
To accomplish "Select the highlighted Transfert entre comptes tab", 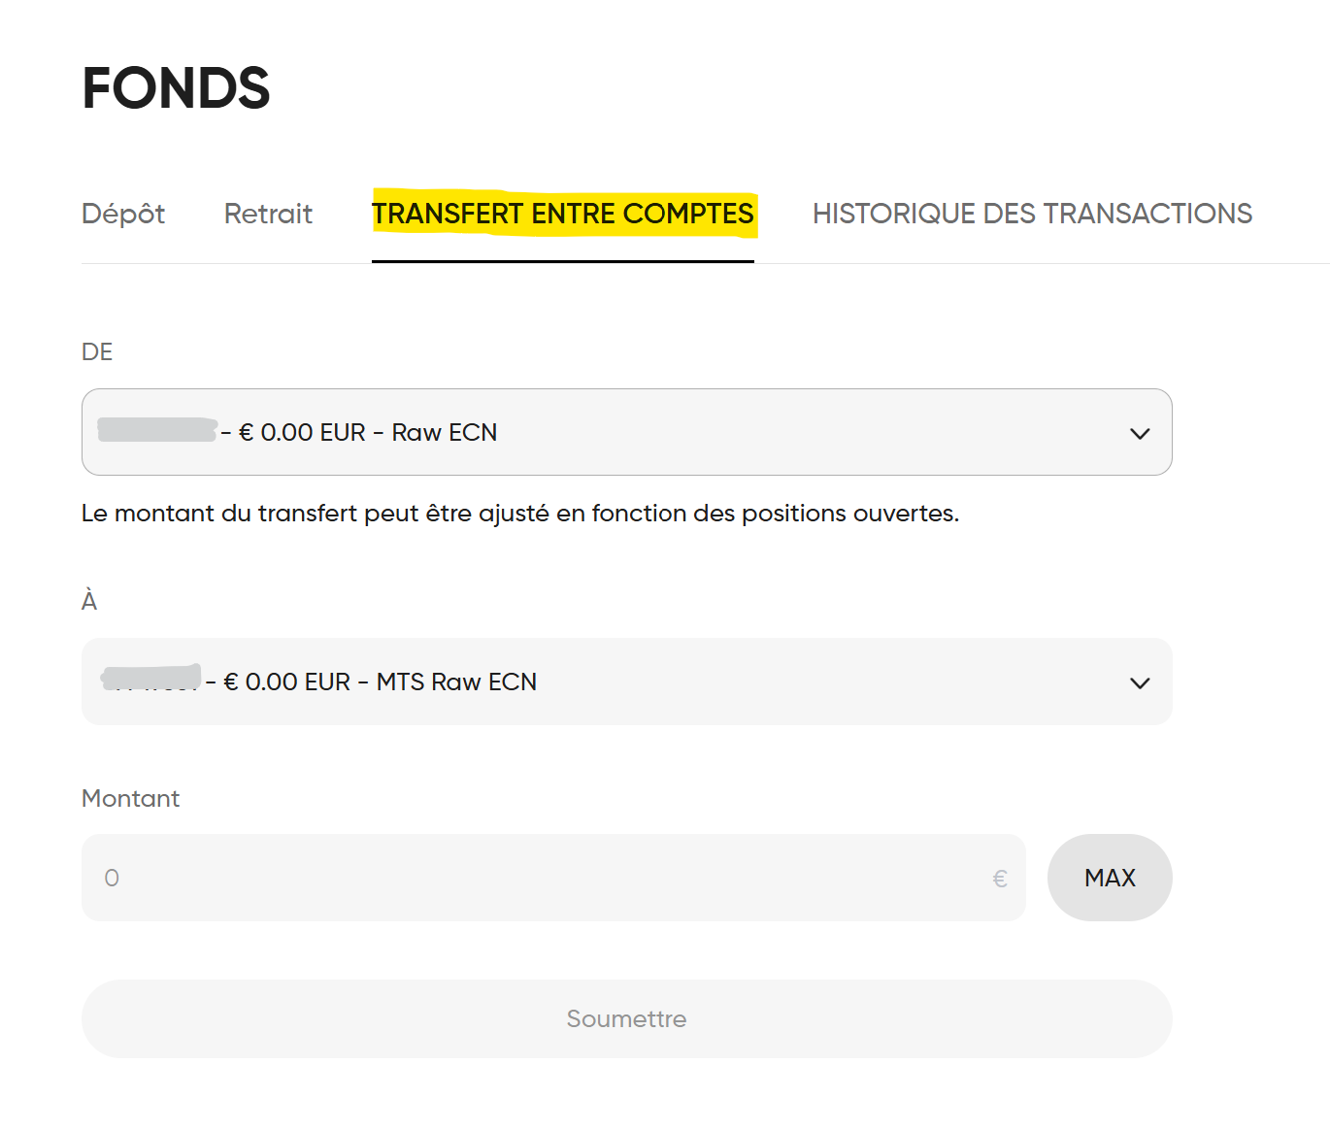I will point(564,214).
